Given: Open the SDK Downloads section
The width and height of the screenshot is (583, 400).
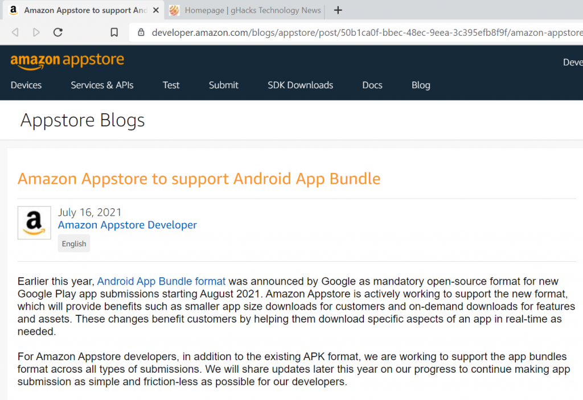Looking at the screenshot, I should (300, 85).
